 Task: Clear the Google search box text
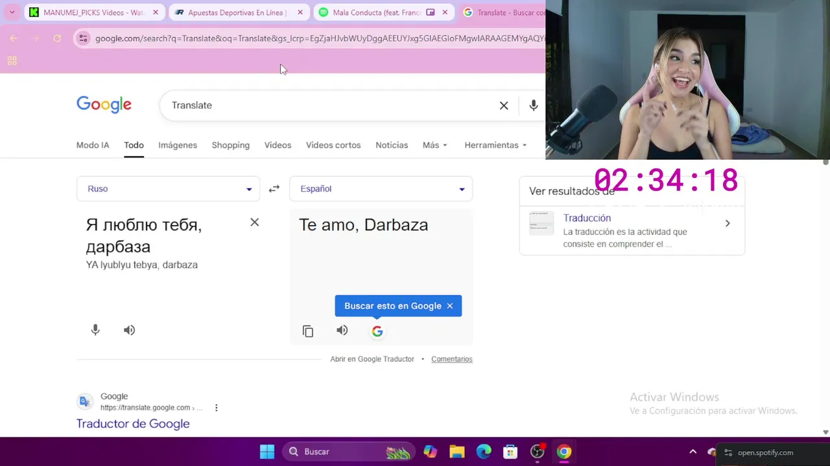(504, 105)
